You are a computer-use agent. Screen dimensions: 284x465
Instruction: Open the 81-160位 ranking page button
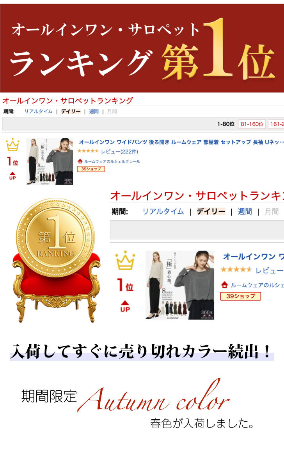coord(252,124)
